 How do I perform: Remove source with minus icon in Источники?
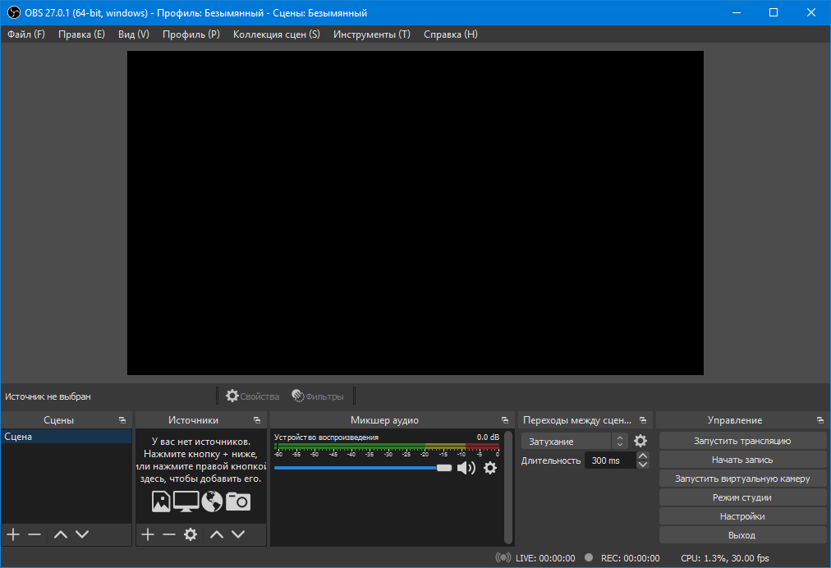click(169, 534)
